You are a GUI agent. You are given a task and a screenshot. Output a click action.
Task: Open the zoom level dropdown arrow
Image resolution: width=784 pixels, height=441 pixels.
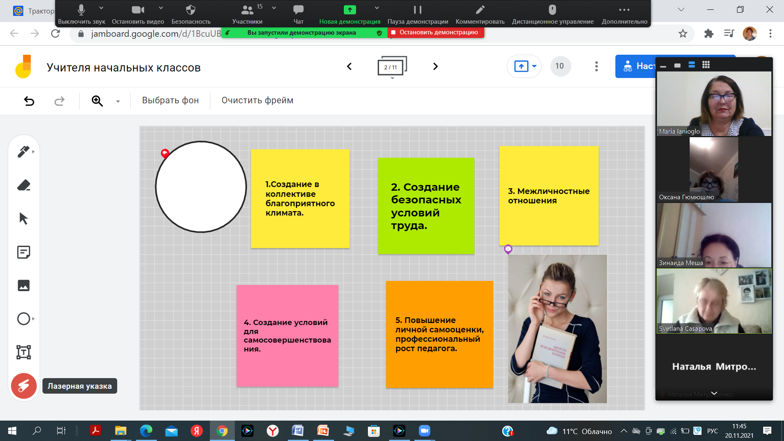[x=118, y=101]
